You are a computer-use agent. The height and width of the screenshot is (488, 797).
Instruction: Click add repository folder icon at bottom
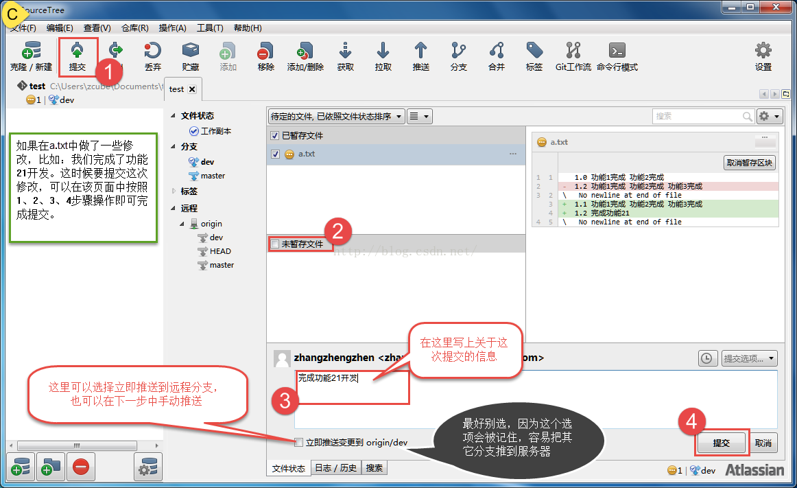(50, 467)
